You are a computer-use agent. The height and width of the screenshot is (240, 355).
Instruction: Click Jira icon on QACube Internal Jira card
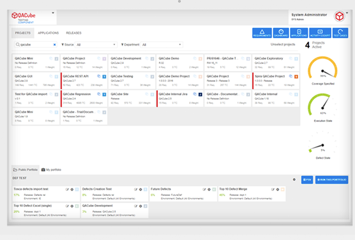(200, 94)
